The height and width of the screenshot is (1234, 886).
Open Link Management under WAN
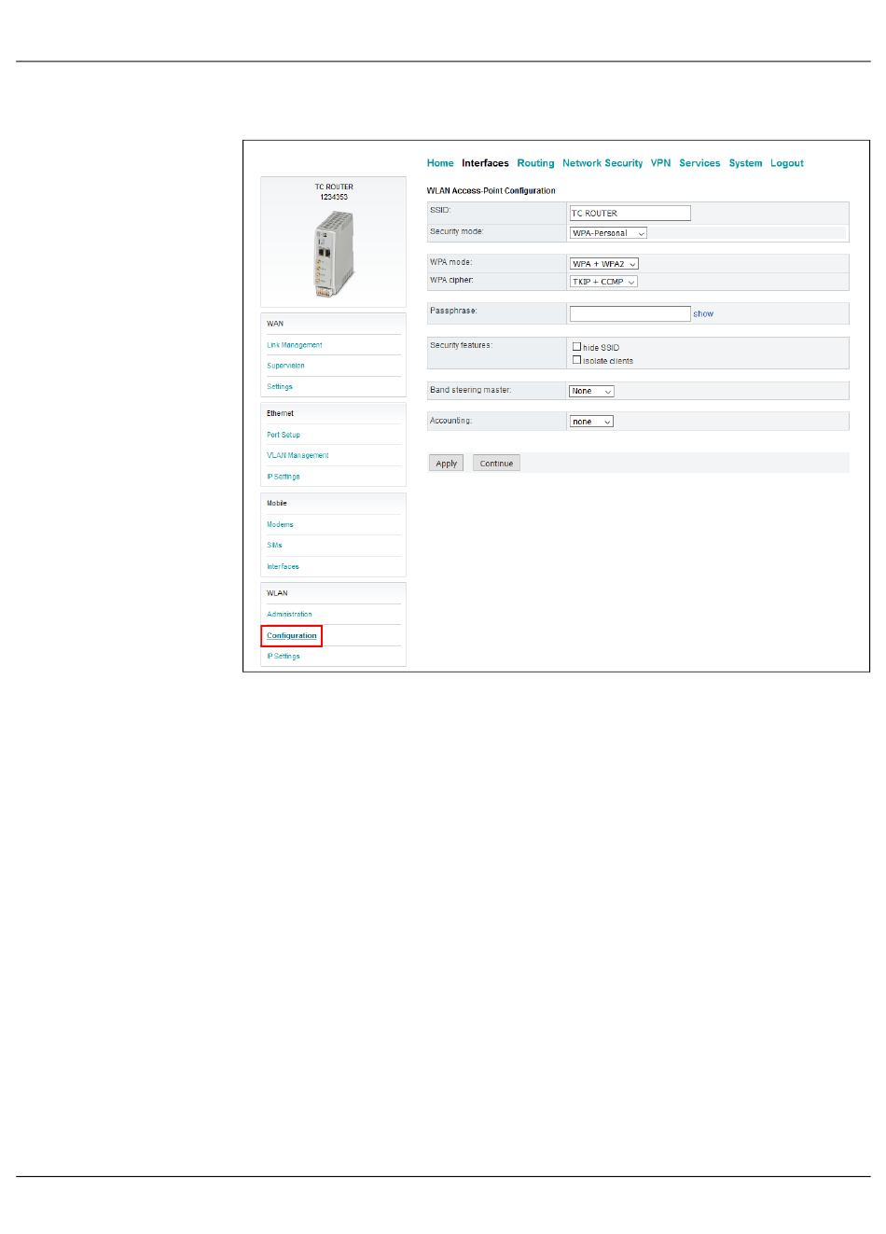(295, 345)
